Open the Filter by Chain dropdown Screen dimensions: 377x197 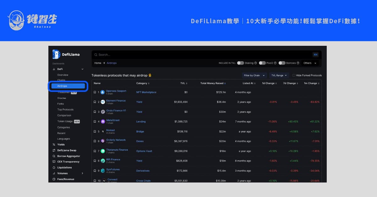[x=254, y=75]
